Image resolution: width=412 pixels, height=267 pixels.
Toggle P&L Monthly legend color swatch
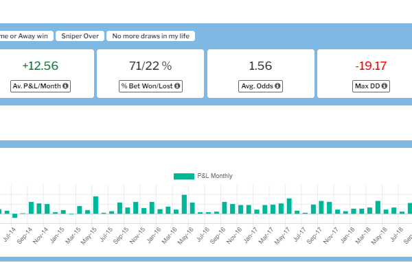click(x=184, y=177)
